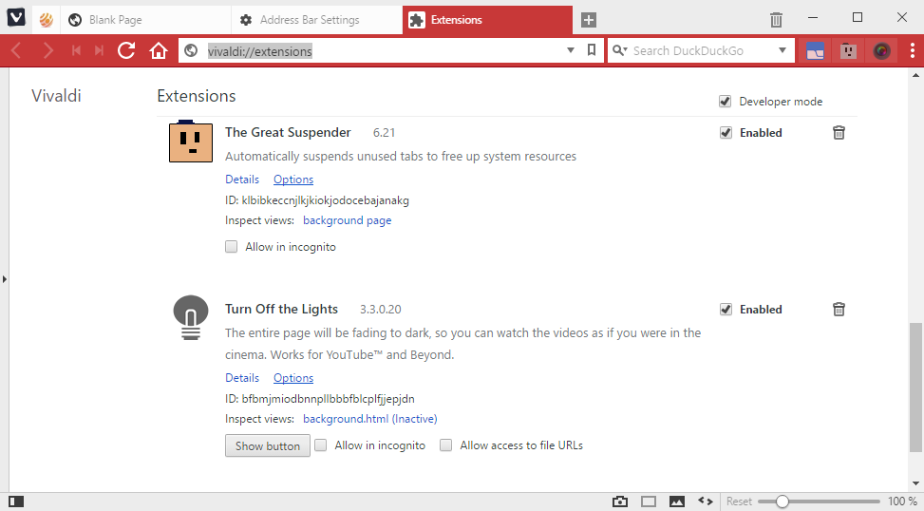Toggle the panel from status bar icon
924x511 pixels.
[16, 502]
